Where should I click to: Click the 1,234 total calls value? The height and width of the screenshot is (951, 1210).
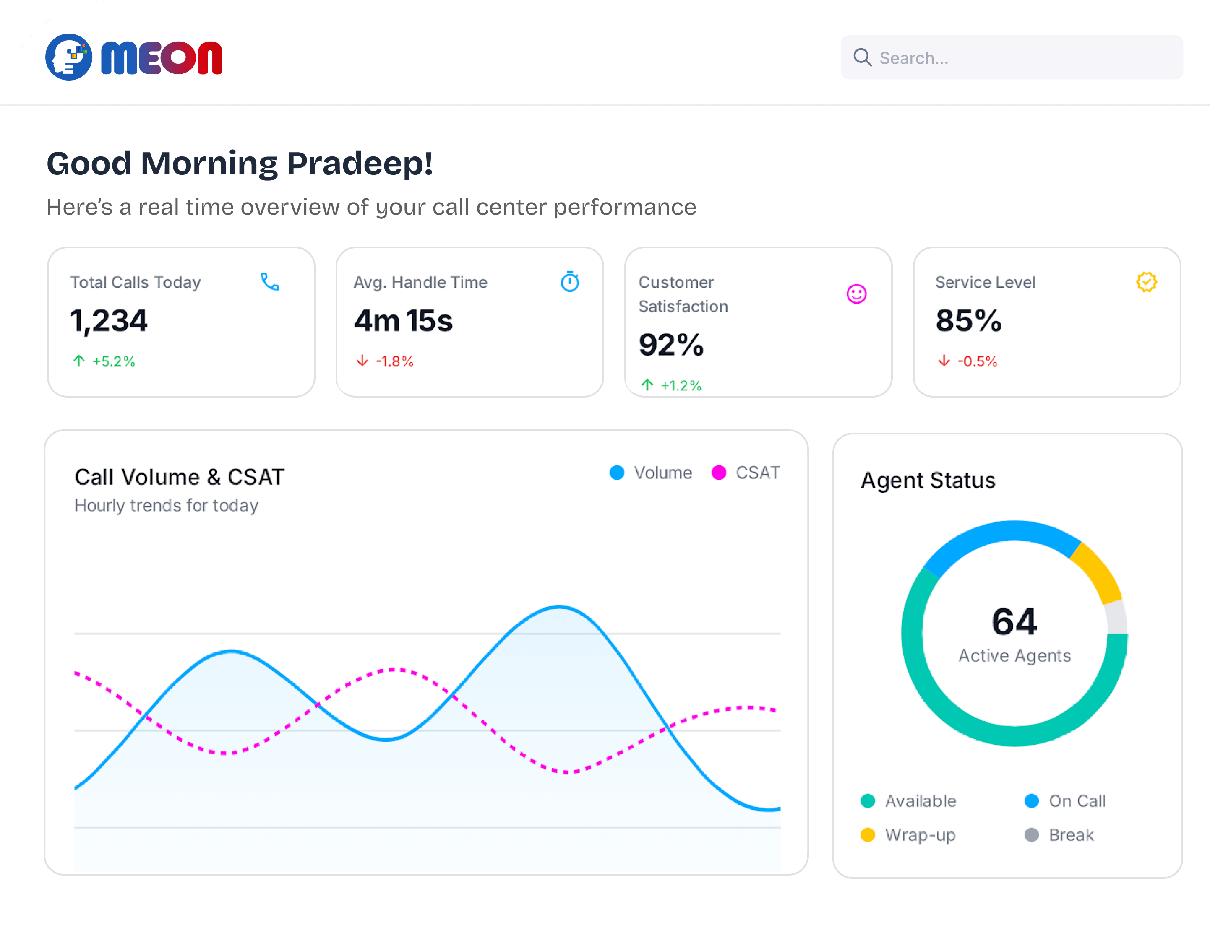tap(109, 321)
